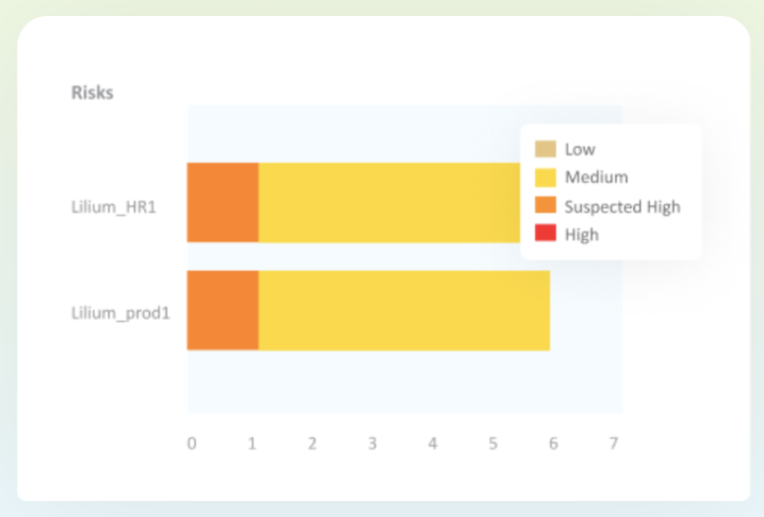Click the 6 tick on the x-axis
Viewport: 764px width, 517px height.
click(x=553, y=444)
